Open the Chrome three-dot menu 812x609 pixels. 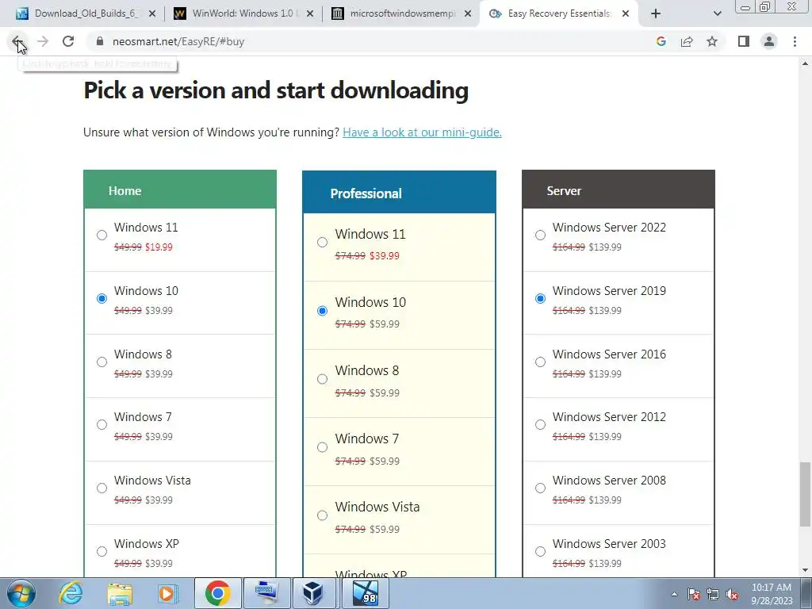795,41
